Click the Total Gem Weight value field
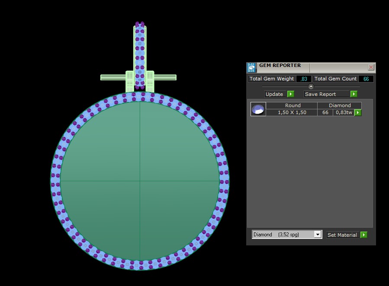The image size is (389, 286). [304, 79]
